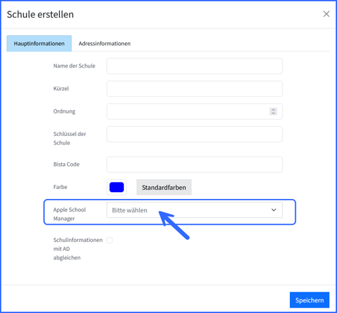Screen dimensions: 337x313
Task: Select the Ordnung number field
Action: [x=194, y=111]
